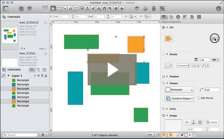Image resolution: width=224 pixels, height=139 pixels.
Task: Open the Rectangle shape dropdown
Action: tap(179, 90)
